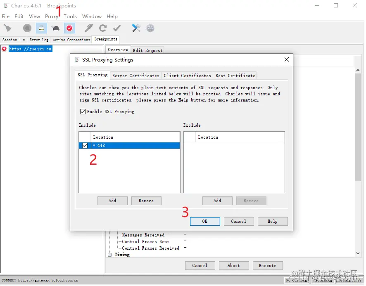Click Add under Include list
Viewport: 366px width, 286px height.
(x=112, y=201)
